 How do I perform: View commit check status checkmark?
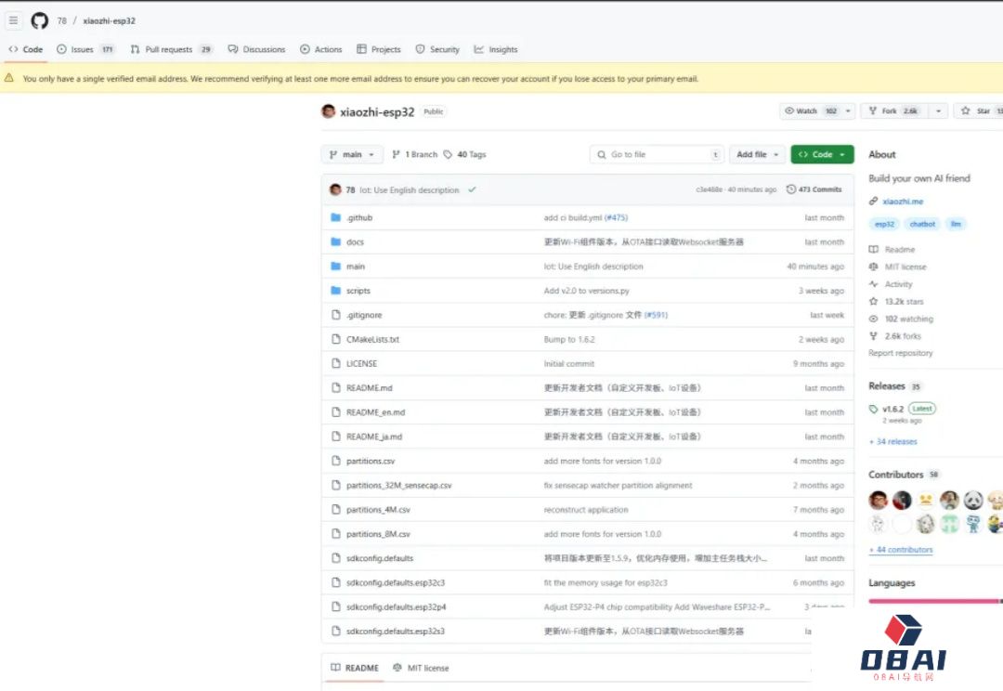tap(472, 189)
